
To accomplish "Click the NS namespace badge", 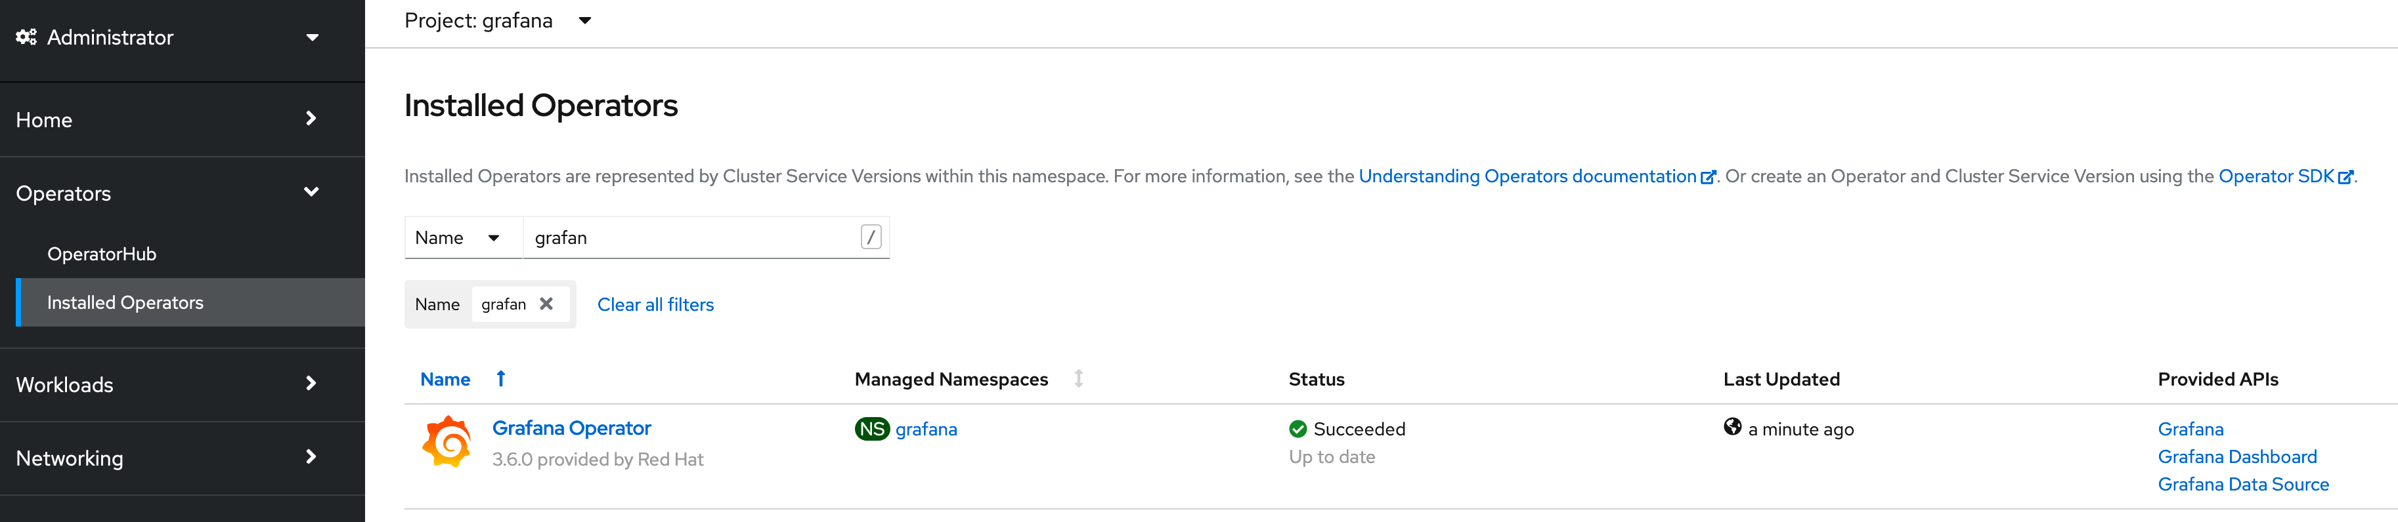I will tap(872, 429).
